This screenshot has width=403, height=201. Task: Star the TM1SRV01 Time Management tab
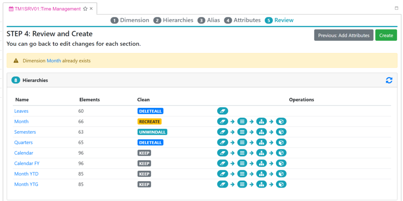[x=85, y=9]
